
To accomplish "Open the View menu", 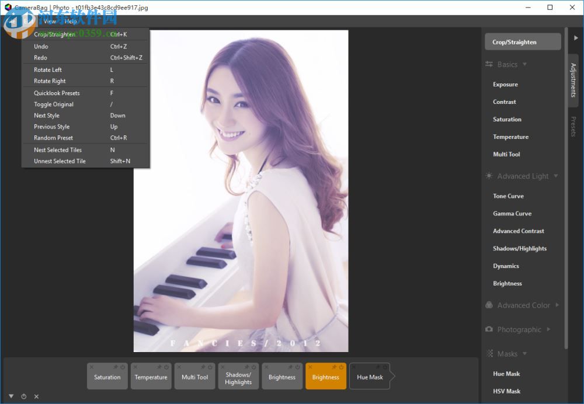I will (x=50, y=21).
